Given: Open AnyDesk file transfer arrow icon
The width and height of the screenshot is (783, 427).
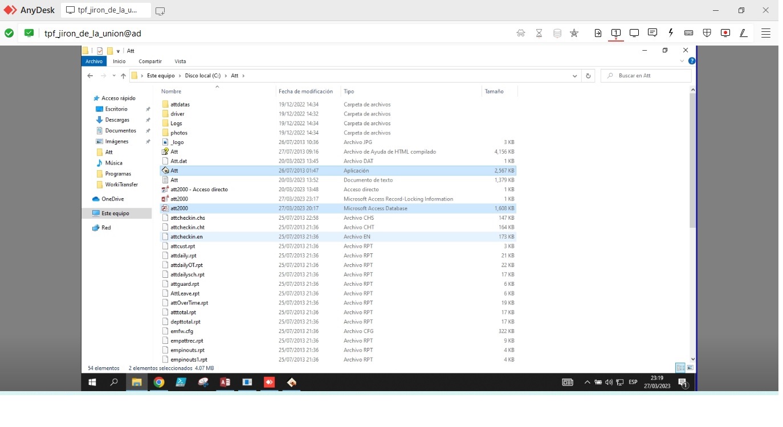Looking at the screenshot, I should click(598, 33).
